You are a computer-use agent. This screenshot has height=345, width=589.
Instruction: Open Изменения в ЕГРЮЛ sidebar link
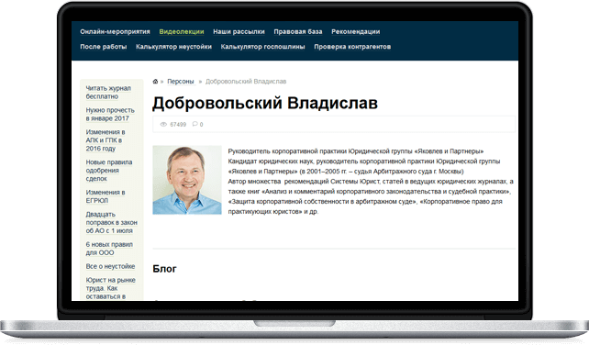click(106, 196)
